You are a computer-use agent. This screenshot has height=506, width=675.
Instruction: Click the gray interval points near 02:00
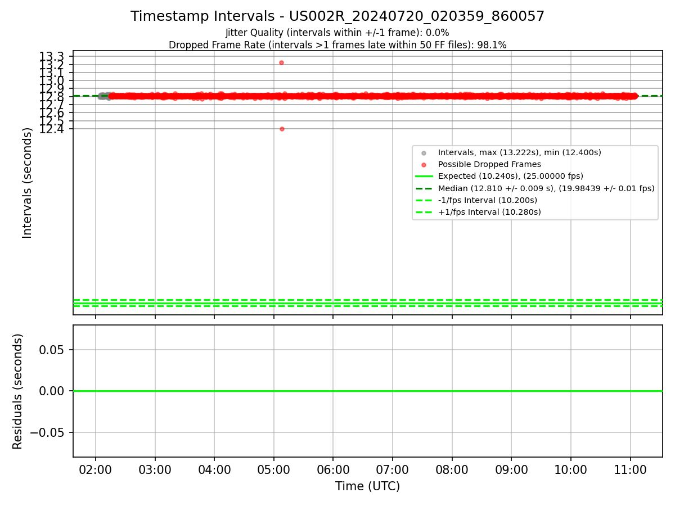point(104,96)
